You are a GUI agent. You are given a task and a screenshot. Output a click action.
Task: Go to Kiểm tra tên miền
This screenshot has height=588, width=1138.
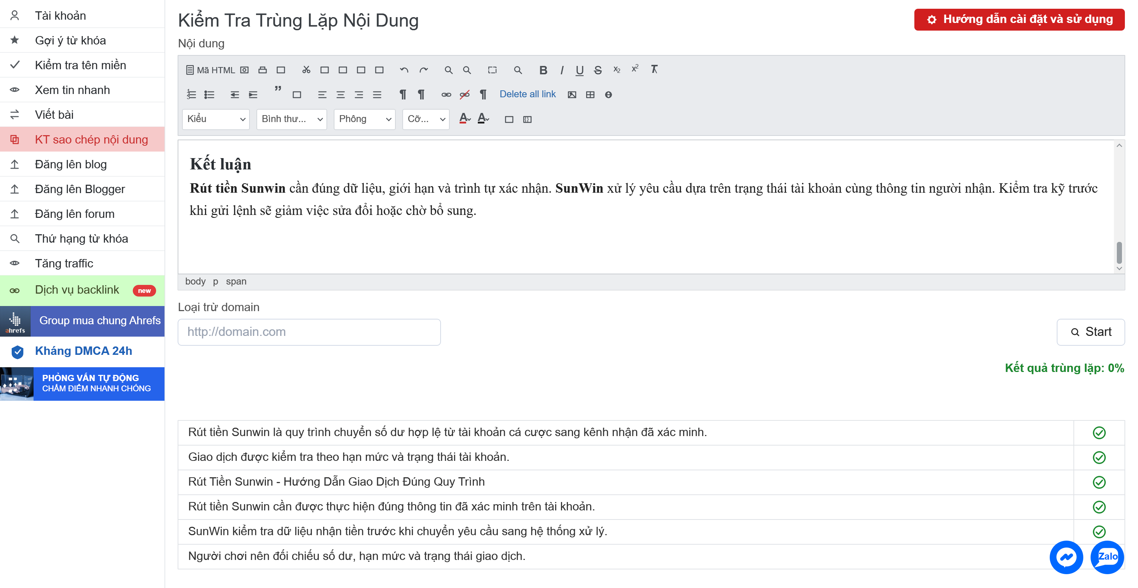82,65
